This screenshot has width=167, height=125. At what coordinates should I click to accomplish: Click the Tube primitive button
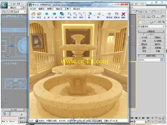pos(158,44)
